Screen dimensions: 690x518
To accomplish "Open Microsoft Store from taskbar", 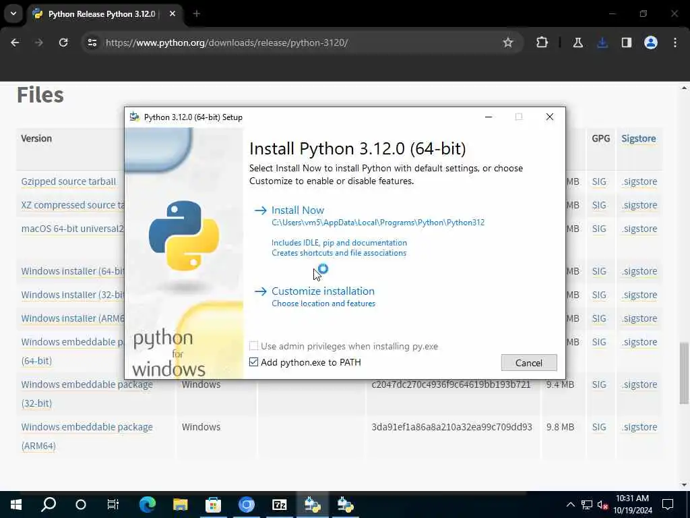I will point(214,505).
